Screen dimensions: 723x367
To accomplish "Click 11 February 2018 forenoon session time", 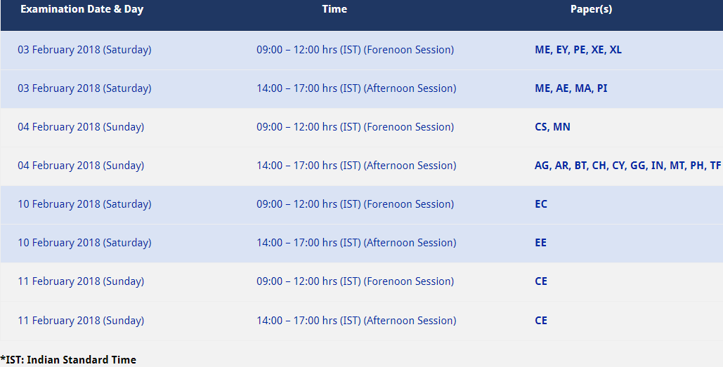I will 355,281.
